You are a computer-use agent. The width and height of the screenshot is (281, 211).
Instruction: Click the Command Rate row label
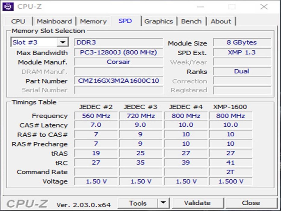pos(42,172)
